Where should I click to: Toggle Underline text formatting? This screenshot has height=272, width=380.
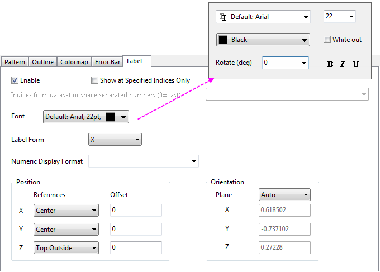tap(356, 64)
